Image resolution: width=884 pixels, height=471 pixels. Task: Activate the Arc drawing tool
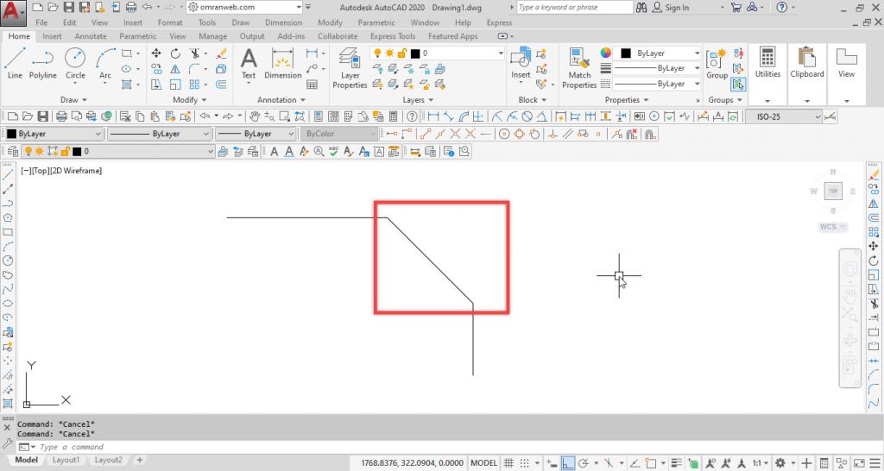tap(105, 64)
